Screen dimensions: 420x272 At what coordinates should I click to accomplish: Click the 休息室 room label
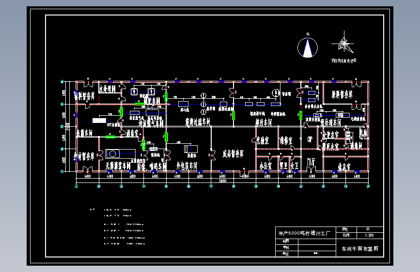344,167
